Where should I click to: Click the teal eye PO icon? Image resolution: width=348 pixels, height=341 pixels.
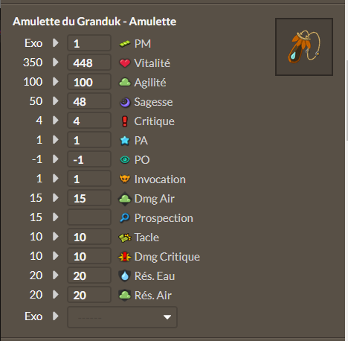(125, 160)
